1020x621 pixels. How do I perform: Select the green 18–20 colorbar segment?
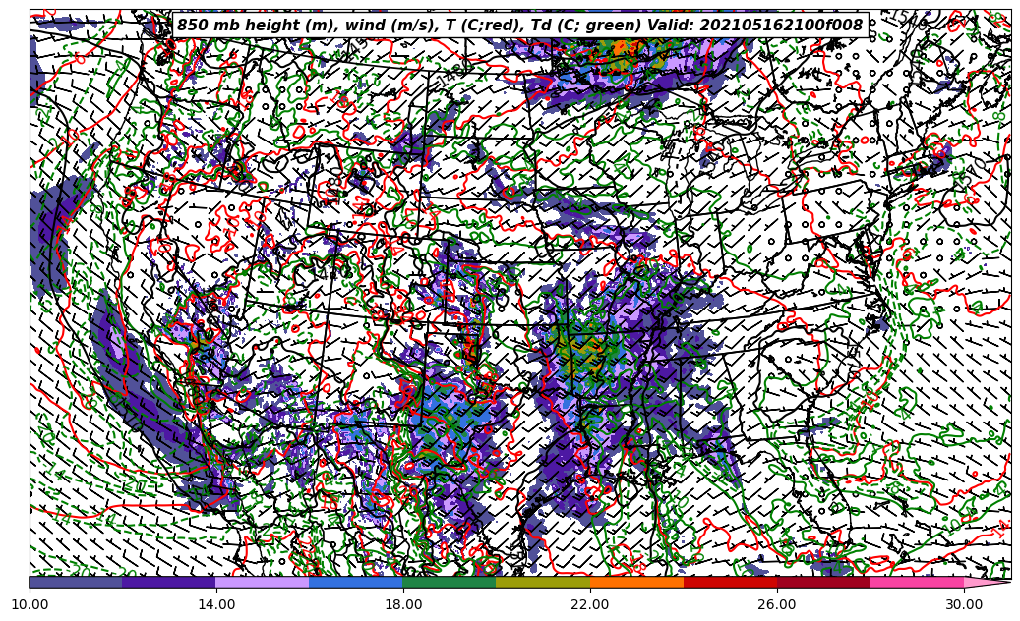pyautogui.click(x=450, y=582)
